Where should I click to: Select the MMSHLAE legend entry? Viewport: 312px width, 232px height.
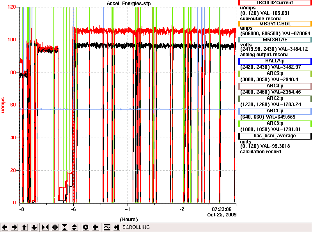(x=275, y=40)
